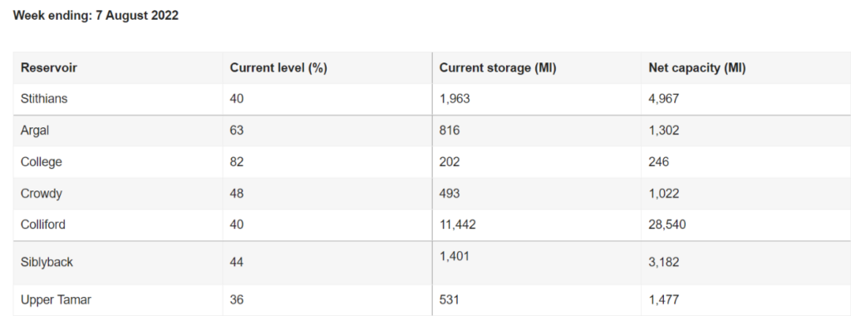Screen dimensions: 851x316
Task: Click the College reservoir cell
Action: pyautogui.click(x=42, y=162)
